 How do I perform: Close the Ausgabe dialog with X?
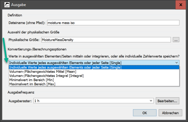pyautogui.click(x=181, y=5)
